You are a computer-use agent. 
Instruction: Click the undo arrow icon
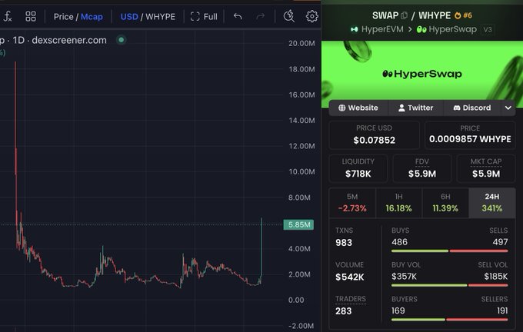point(238,16)
